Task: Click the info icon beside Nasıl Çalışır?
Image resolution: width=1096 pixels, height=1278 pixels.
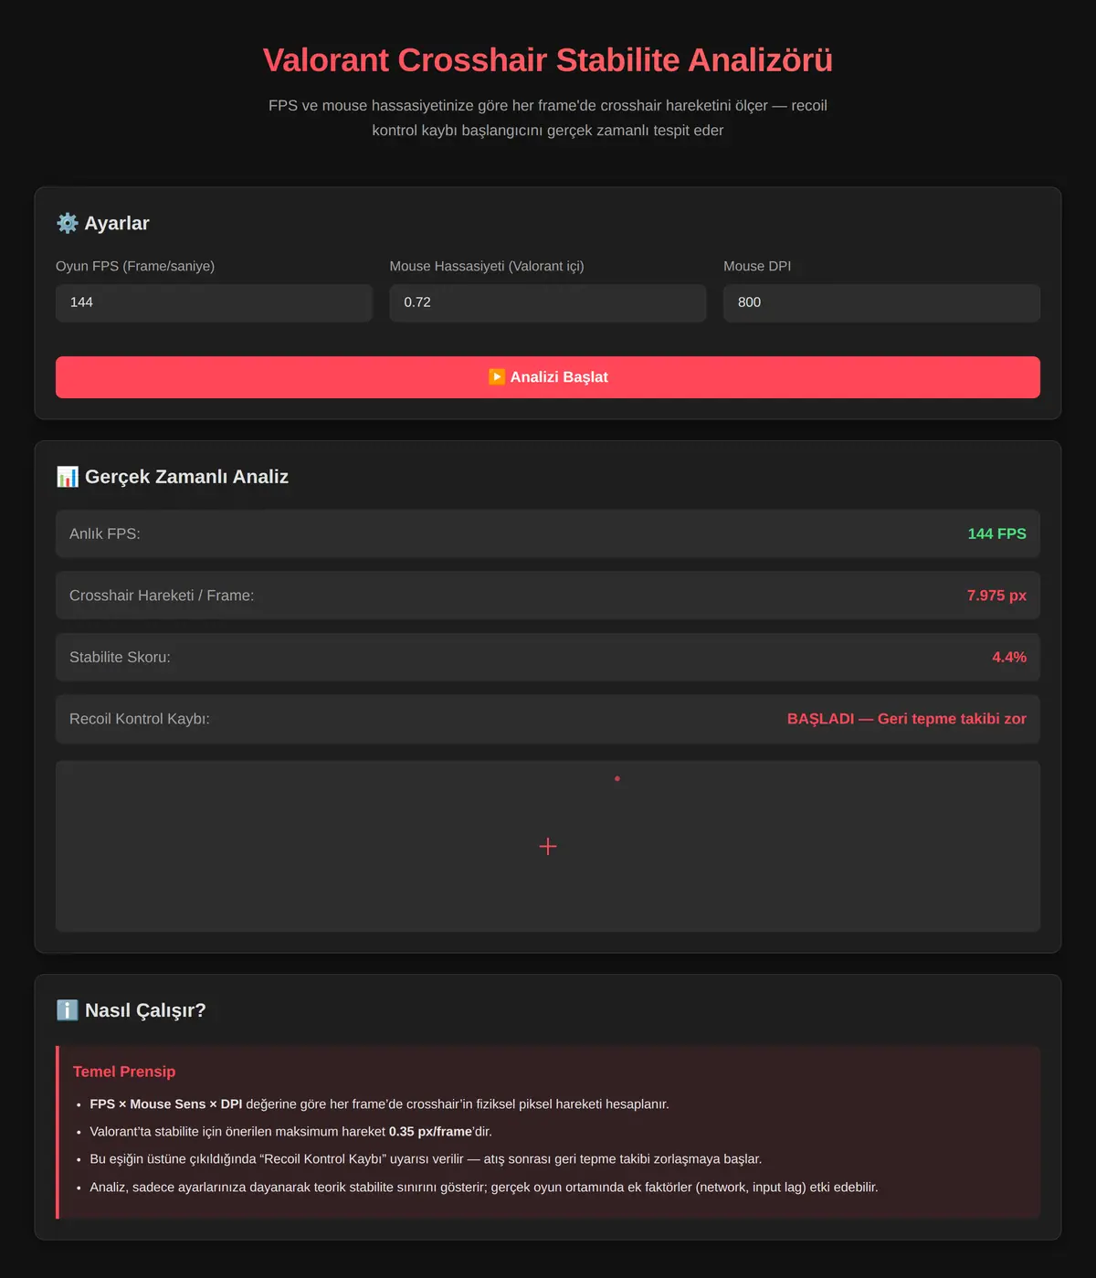Action: [68, 1010]
